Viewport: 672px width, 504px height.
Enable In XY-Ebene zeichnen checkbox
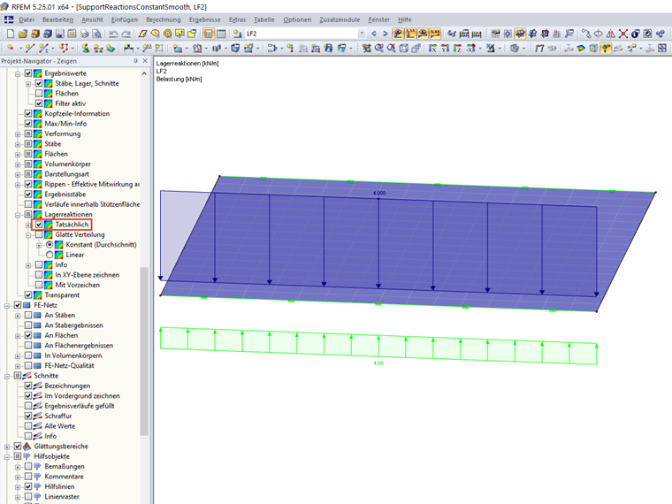[39, 275]
